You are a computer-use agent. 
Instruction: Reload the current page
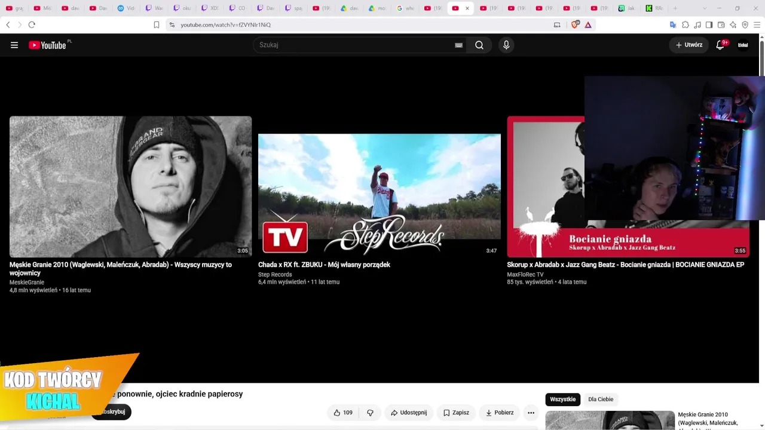32,24
